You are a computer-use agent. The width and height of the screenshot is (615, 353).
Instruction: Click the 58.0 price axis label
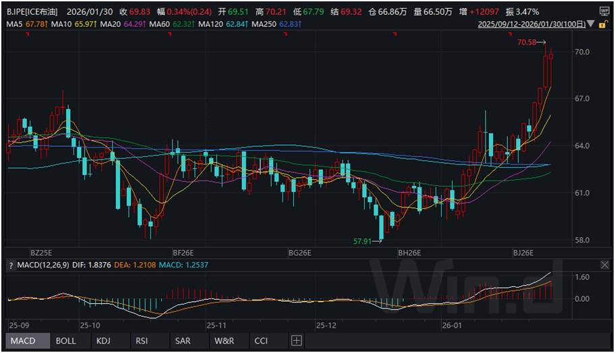(x=582, y=240)
